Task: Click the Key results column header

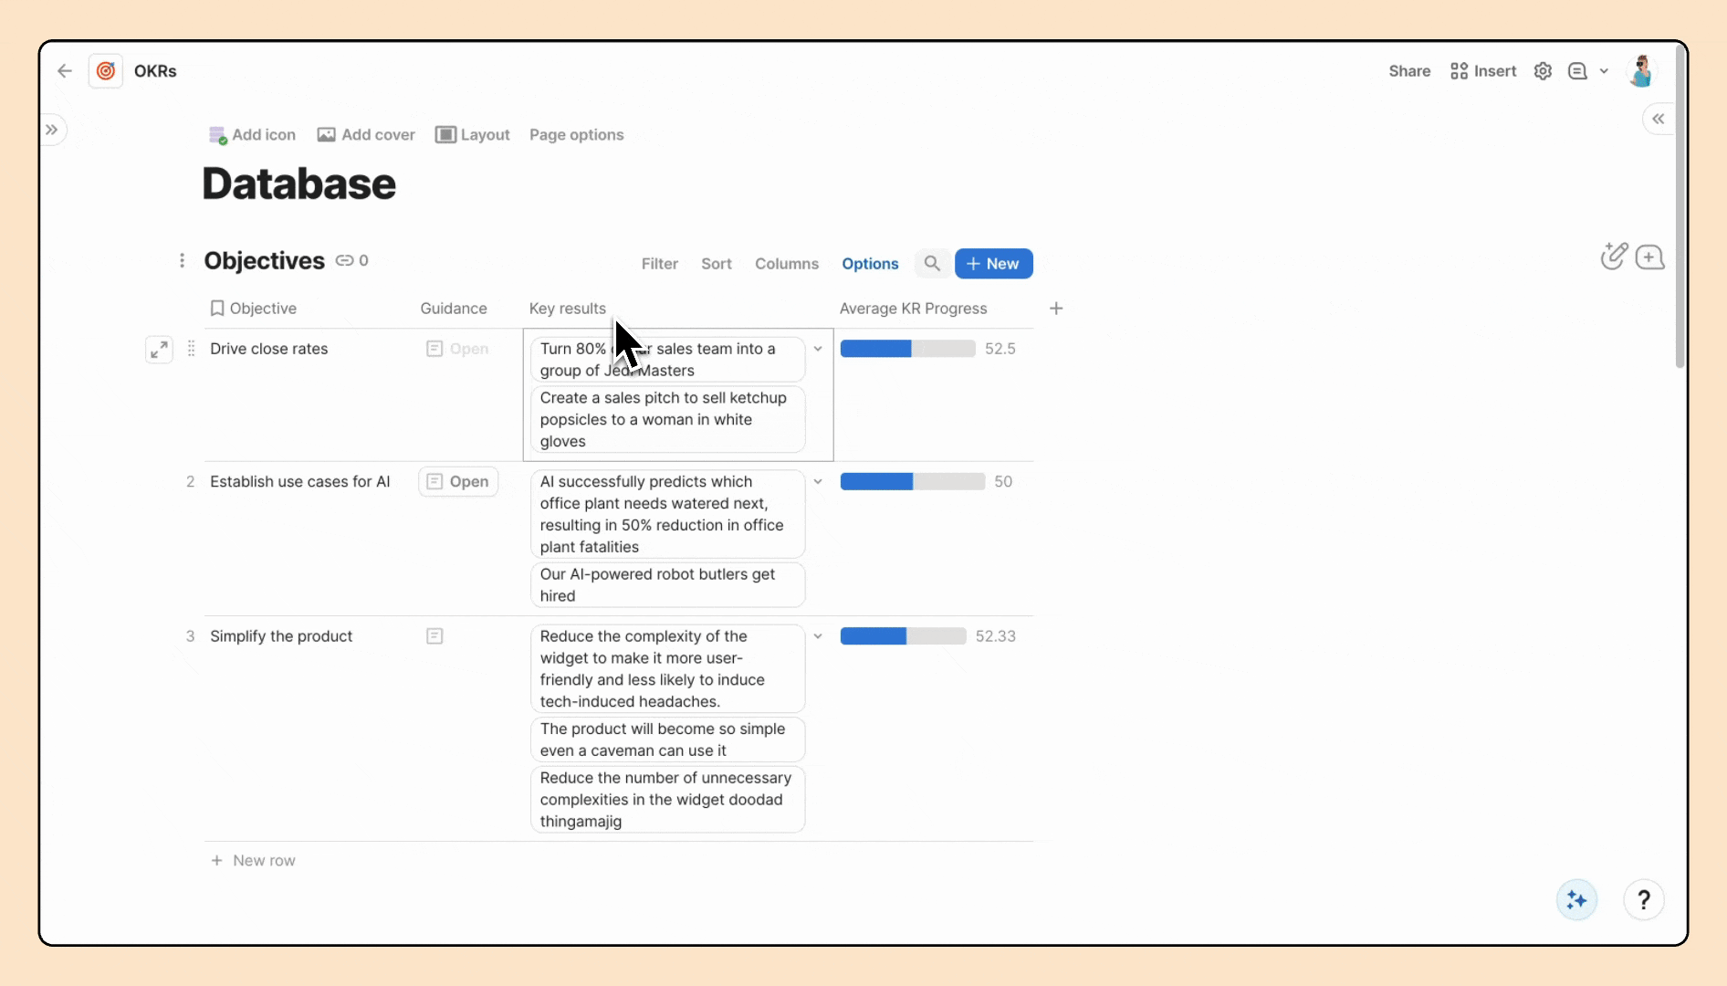Action: pos(568,309)
